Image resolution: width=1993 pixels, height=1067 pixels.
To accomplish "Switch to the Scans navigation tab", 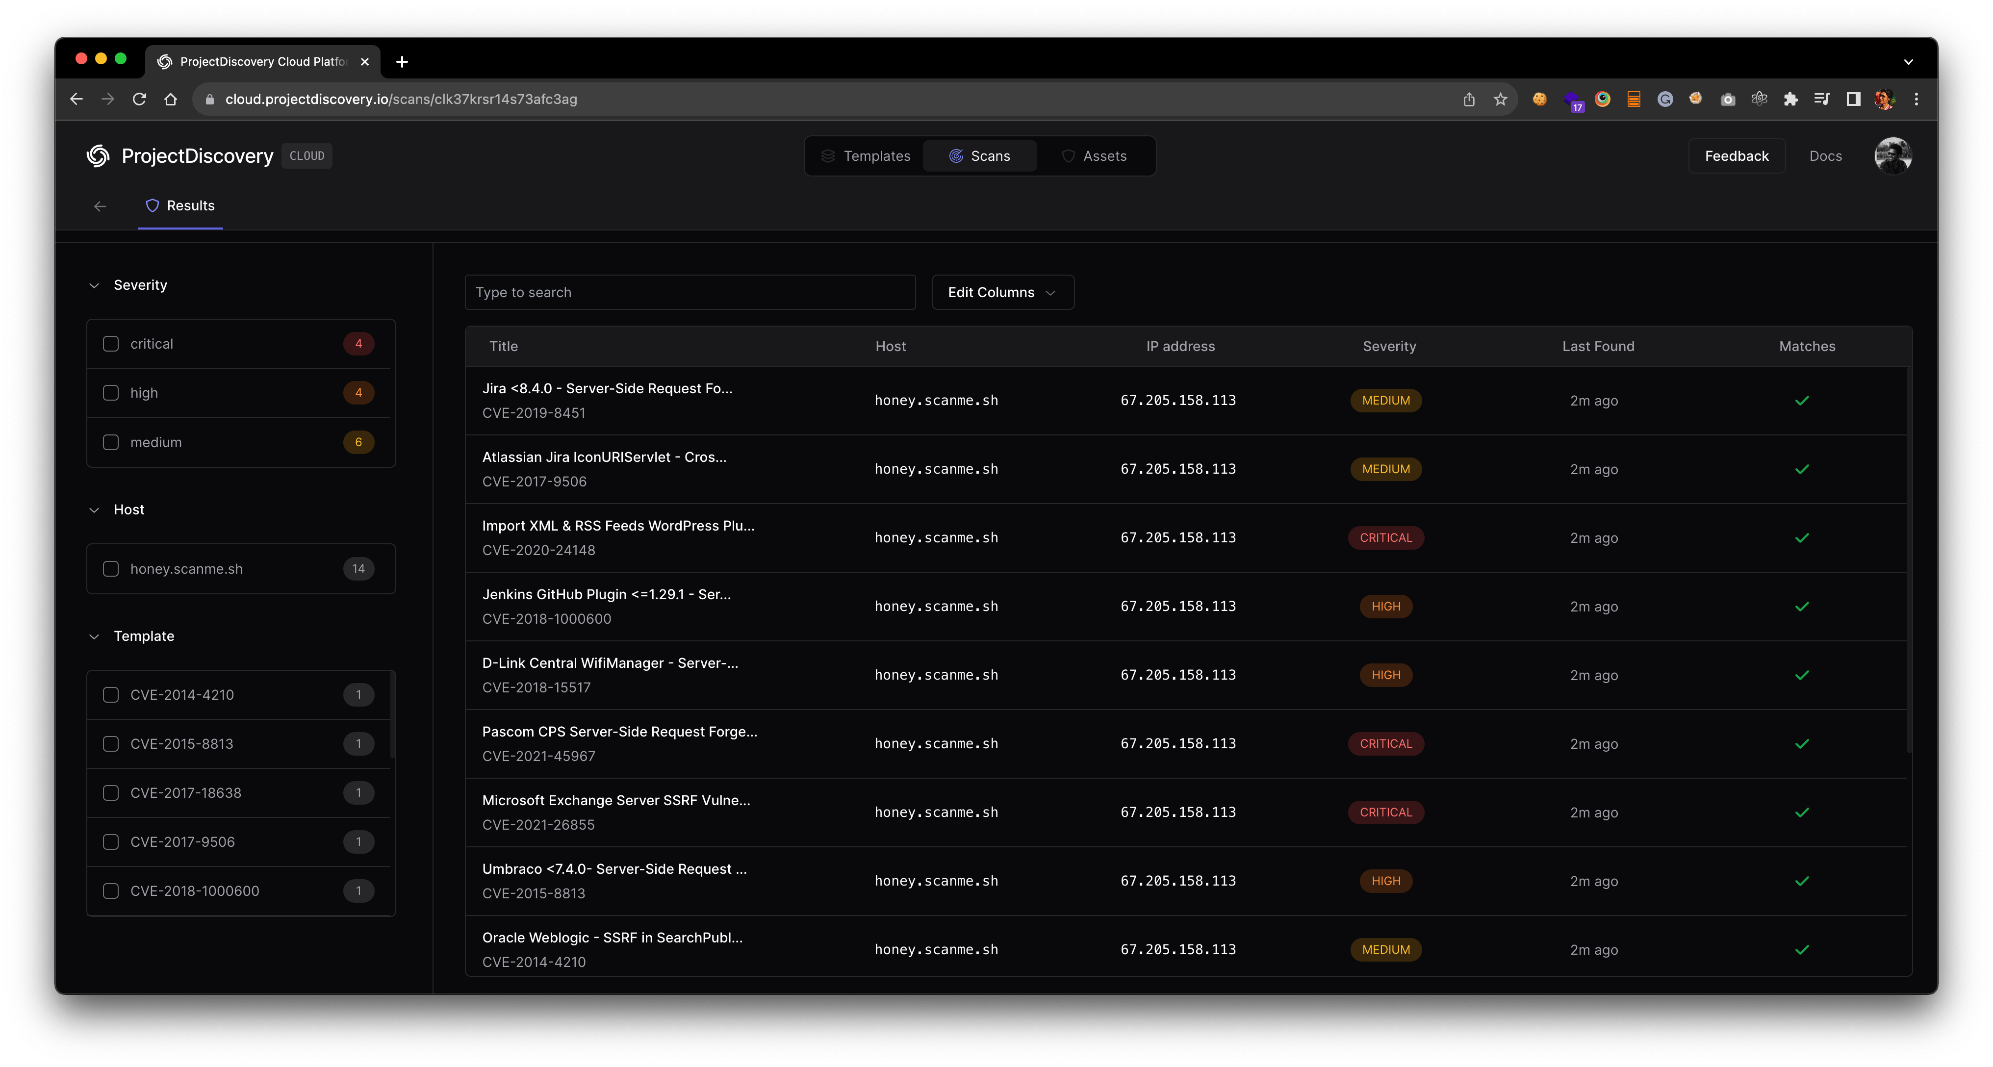I will pos(979,155).
